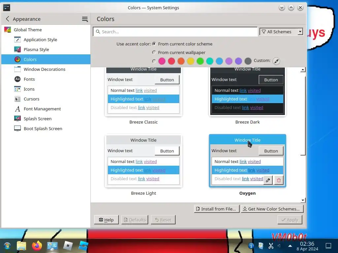The width and height of the screenshot is (338, 253).
Task: Click the Boot Splash Screen icon
Action: (x=17, y=128)
